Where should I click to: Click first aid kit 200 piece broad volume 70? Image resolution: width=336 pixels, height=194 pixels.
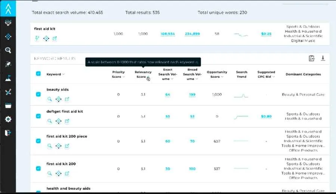[x=192, y=141]
